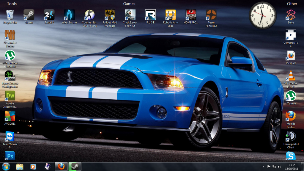Screen dimensions: 304x171
Task: Click the volume speaker icon in tray
Action: point(279,167)
